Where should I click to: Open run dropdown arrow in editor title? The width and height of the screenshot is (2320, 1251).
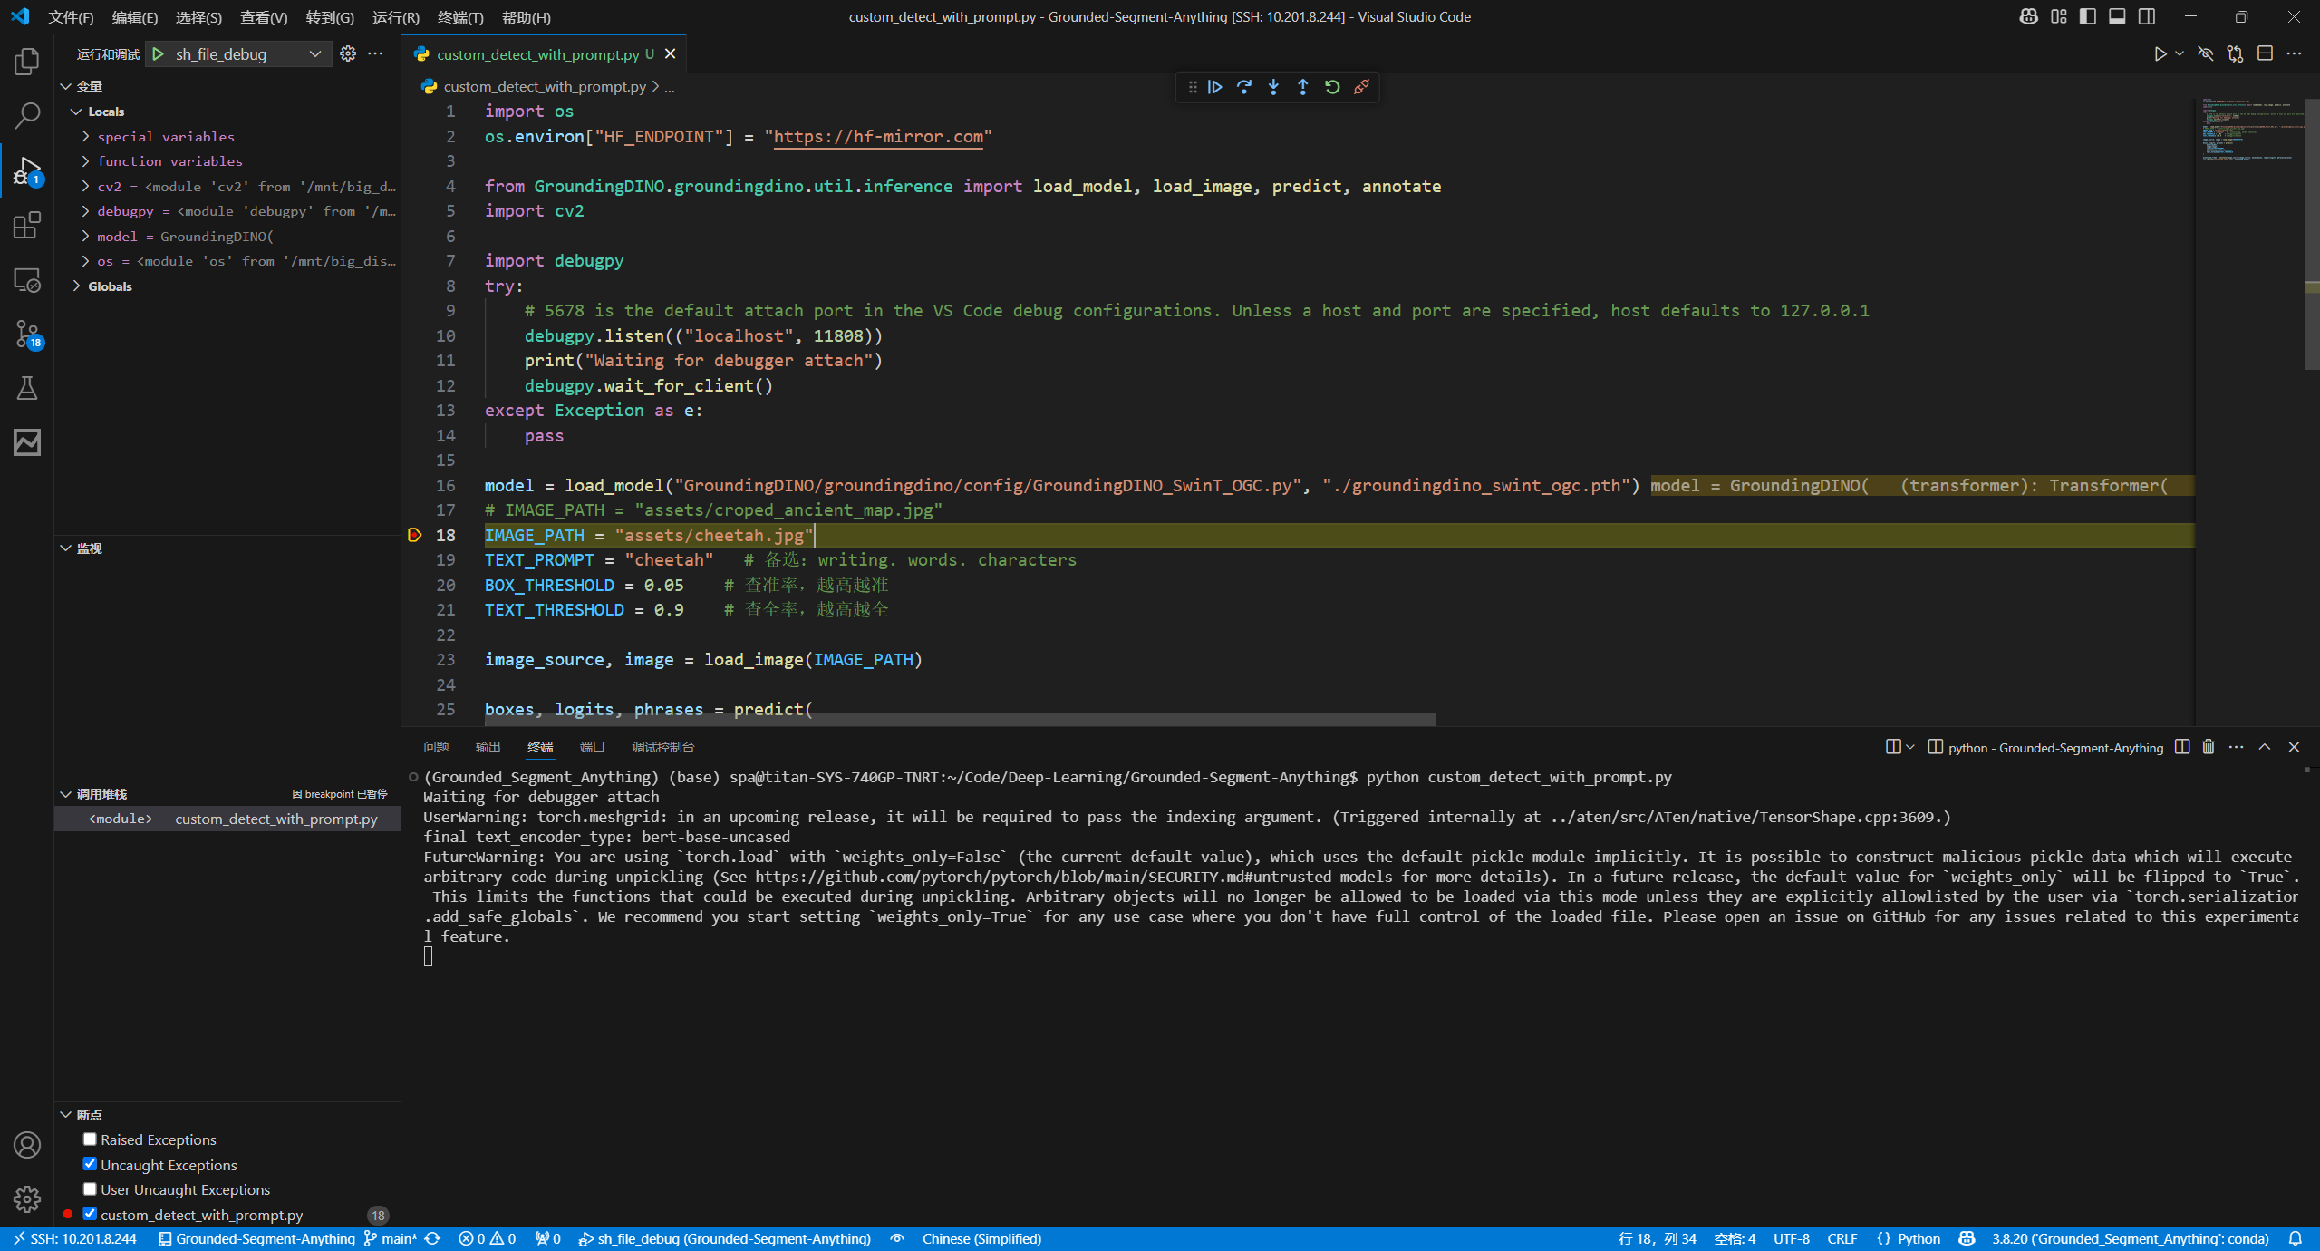[2180, 54]
